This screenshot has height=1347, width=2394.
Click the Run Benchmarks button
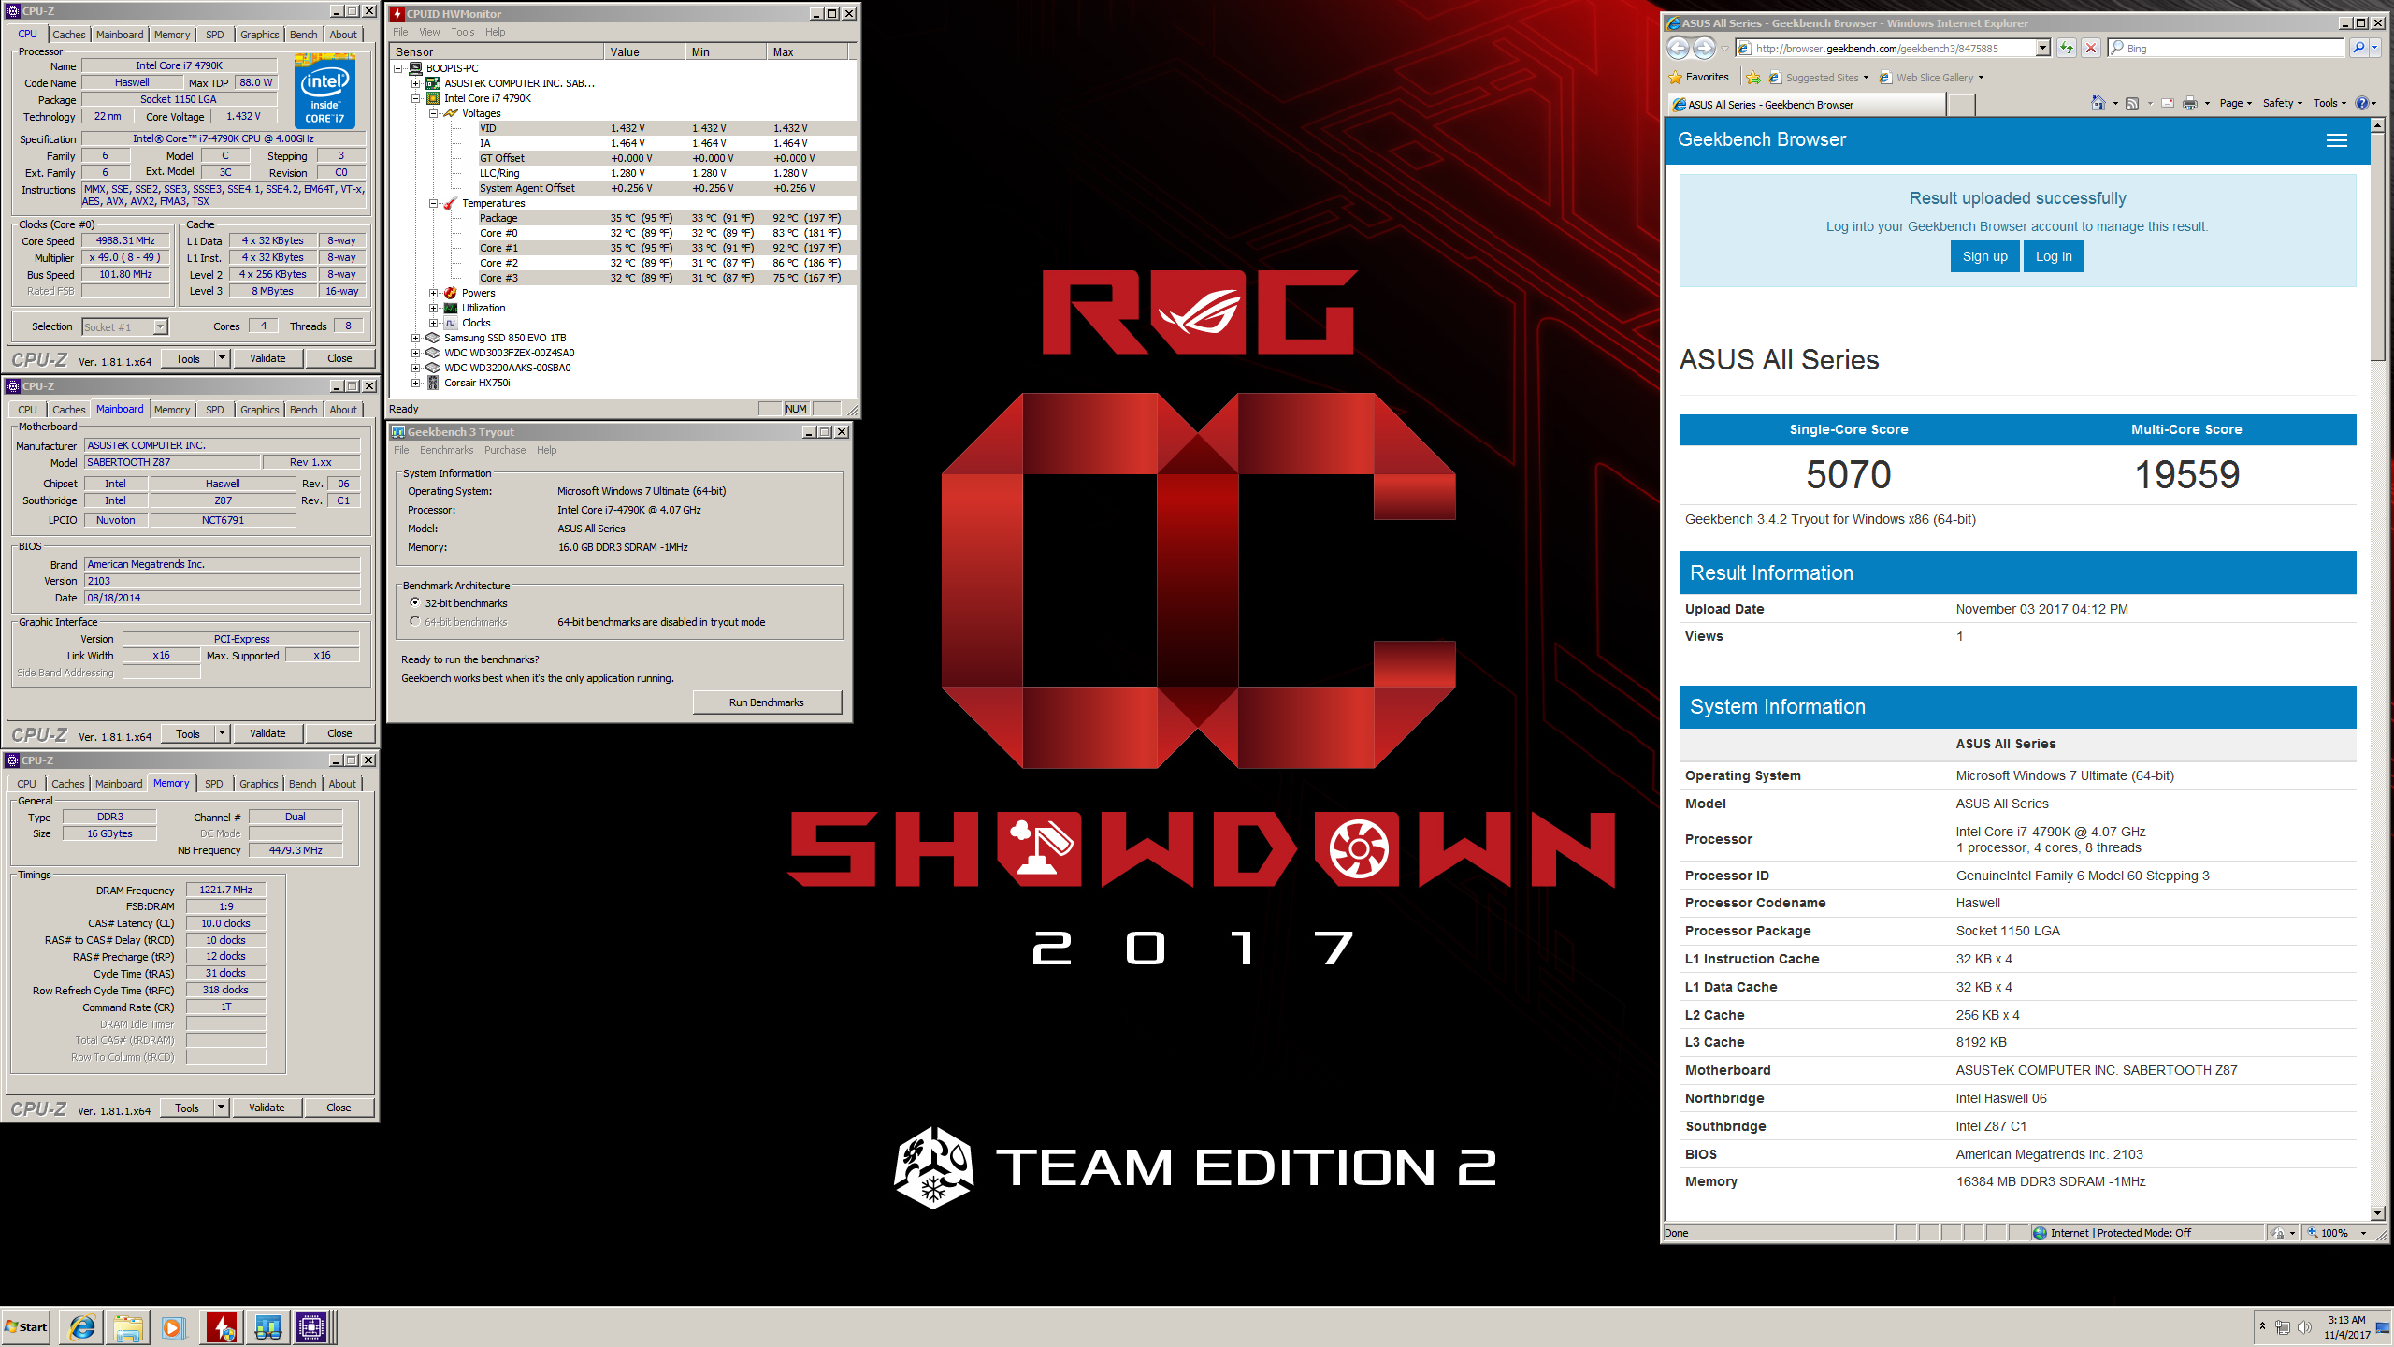[x=766, y=702]
